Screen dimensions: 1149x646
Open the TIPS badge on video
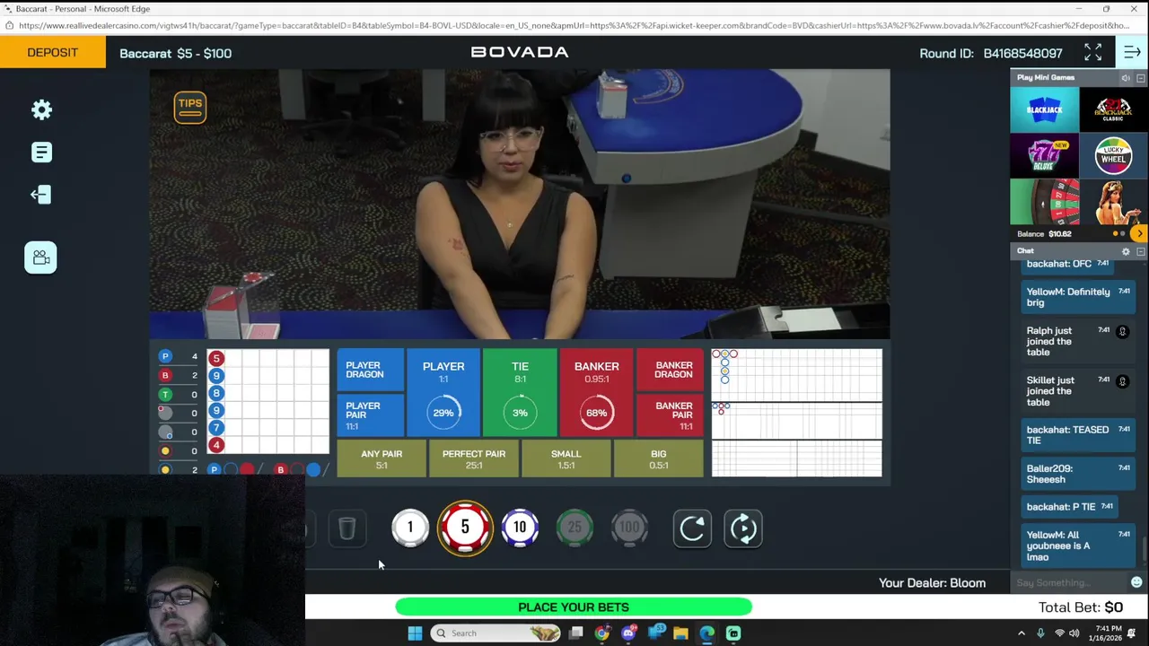point(190,107)
